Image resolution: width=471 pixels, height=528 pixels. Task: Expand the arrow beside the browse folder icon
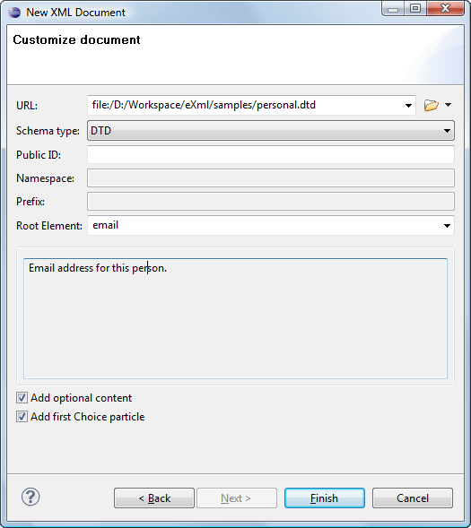(448, 105)
